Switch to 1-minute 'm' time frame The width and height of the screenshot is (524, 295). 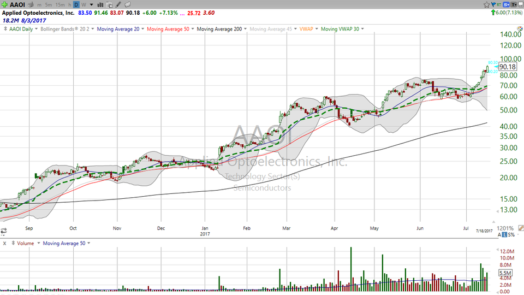(39, 5)
